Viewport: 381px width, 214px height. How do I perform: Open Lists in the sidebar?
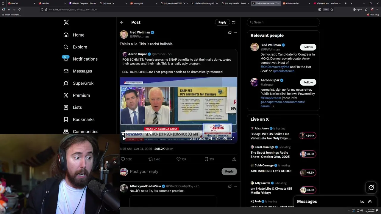(73, 107)
